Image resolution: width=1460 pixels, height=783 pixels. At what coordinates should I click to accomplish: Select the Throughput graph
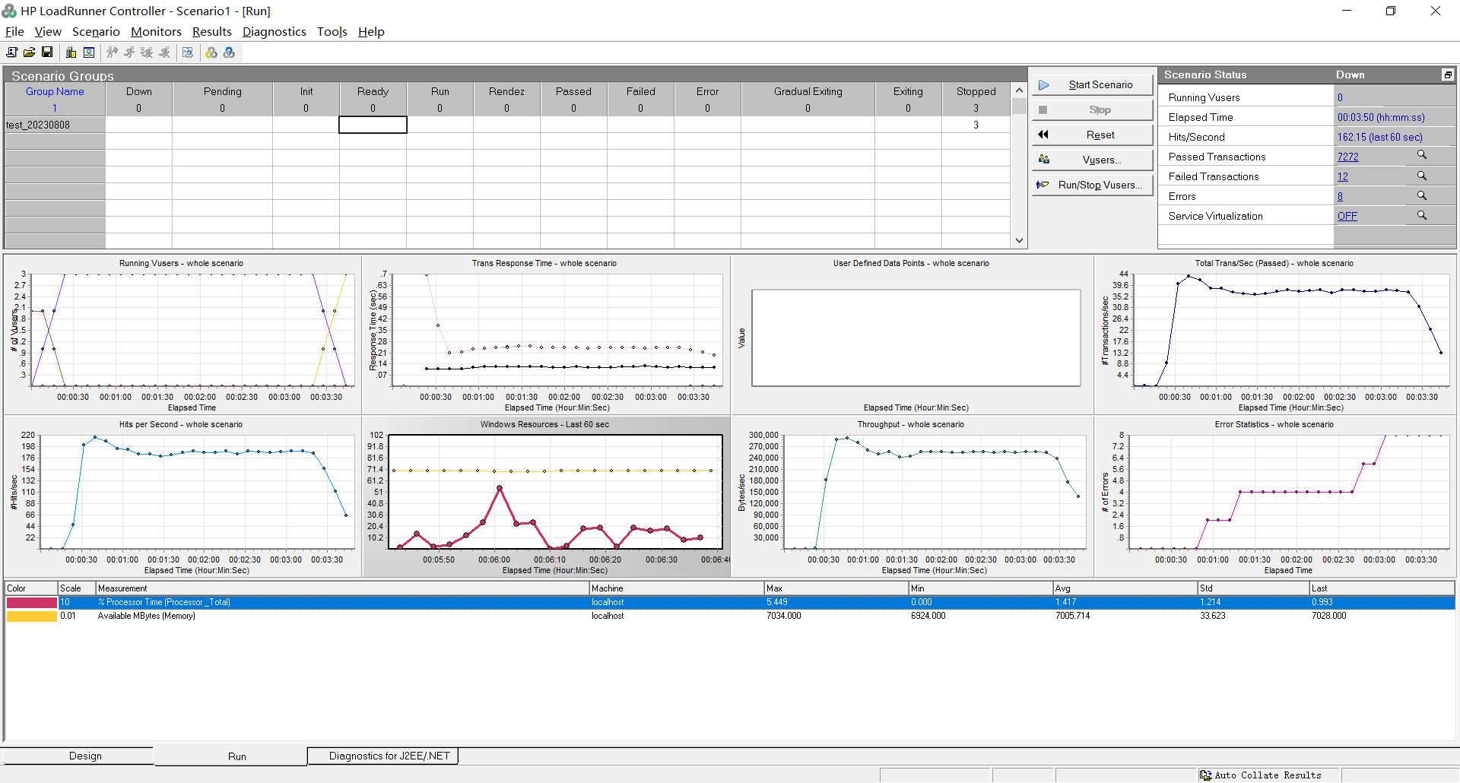tap(912, 496)
